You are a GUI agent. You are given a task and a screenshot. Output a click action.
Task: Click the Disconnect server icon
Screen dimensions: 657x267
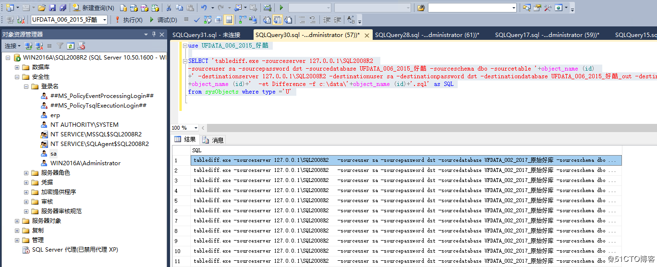pyautogui.click(x=38, y=46)
